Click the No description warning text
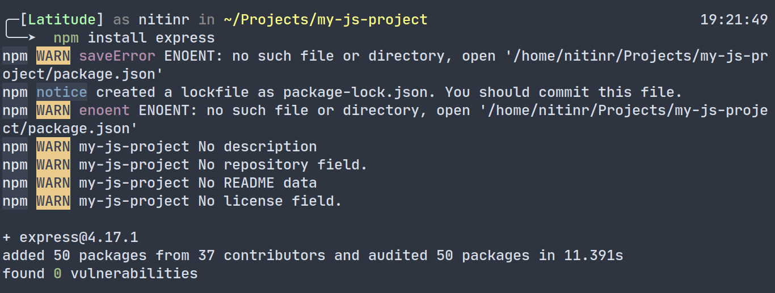This screenshot has width=775, height=293. tap(257, 147)
